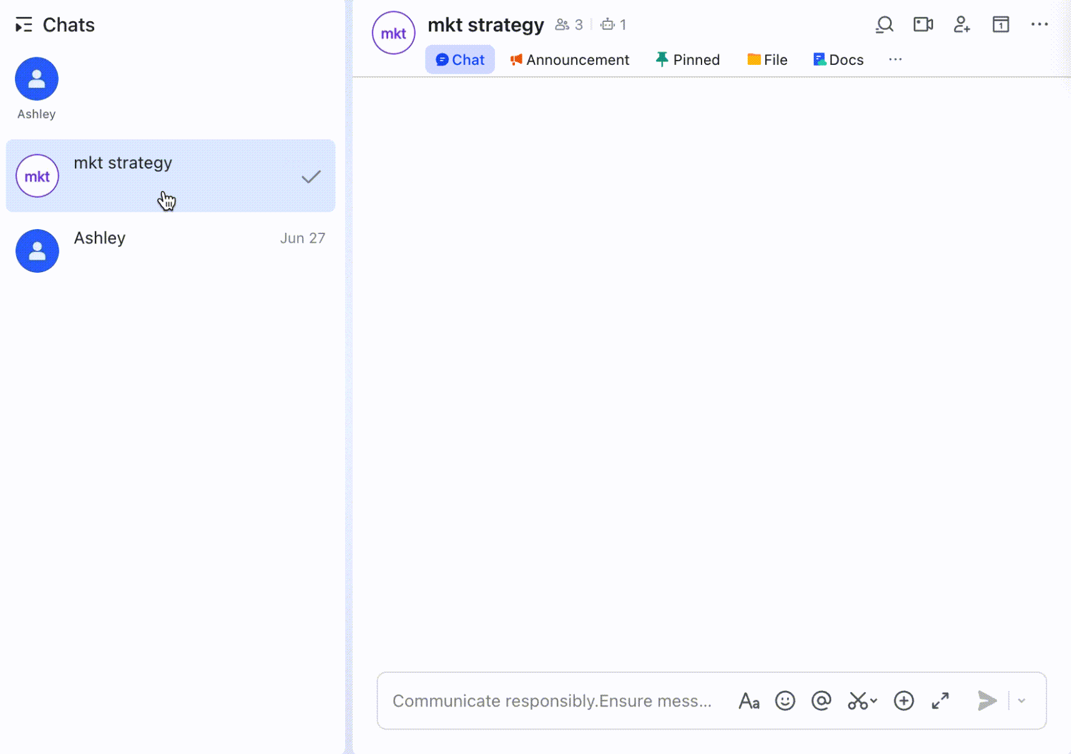Open the text formatting Aa icon

pyautogui.click(x=749, y=701)
